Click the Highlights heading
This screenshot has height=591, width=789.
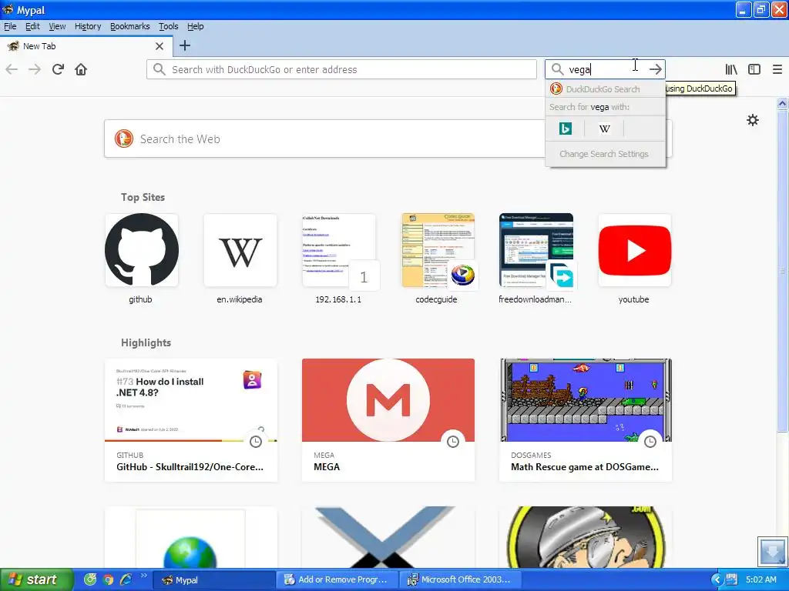[x=146, y=342]
